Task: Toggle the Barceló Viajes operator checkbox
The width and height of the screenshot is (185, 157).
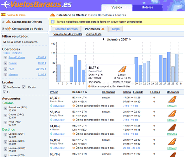Action: click(5, 58)
